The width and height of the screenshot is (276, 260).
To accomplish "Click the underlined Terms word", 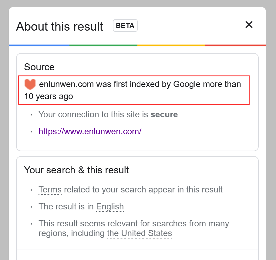I will [50, 190].
